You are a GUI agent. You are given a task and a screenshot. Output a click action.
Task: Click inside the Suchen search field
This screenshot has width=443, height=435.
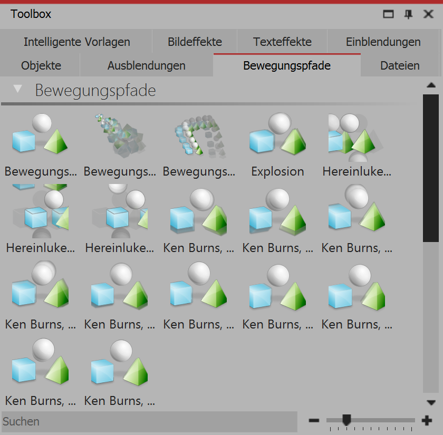tap(148, 421)
